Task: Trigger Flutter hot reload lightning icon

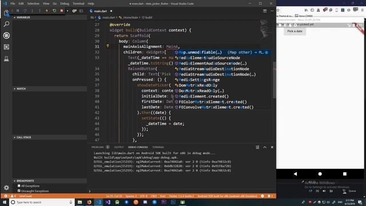Action: coord(47,11)
